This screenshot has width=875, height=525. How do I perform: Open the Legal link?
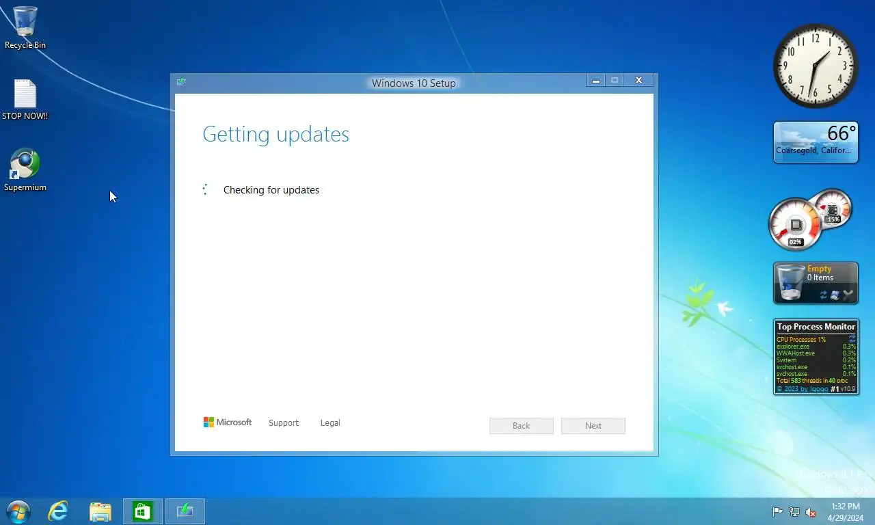[x=330, y=423]
